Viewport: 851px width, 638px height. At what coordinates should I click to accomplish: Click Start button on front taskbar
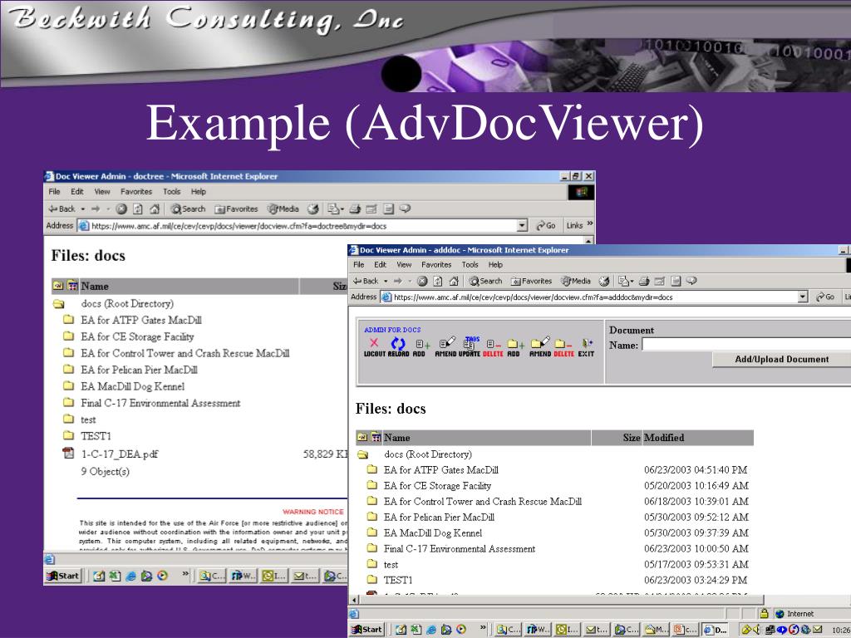367,630
